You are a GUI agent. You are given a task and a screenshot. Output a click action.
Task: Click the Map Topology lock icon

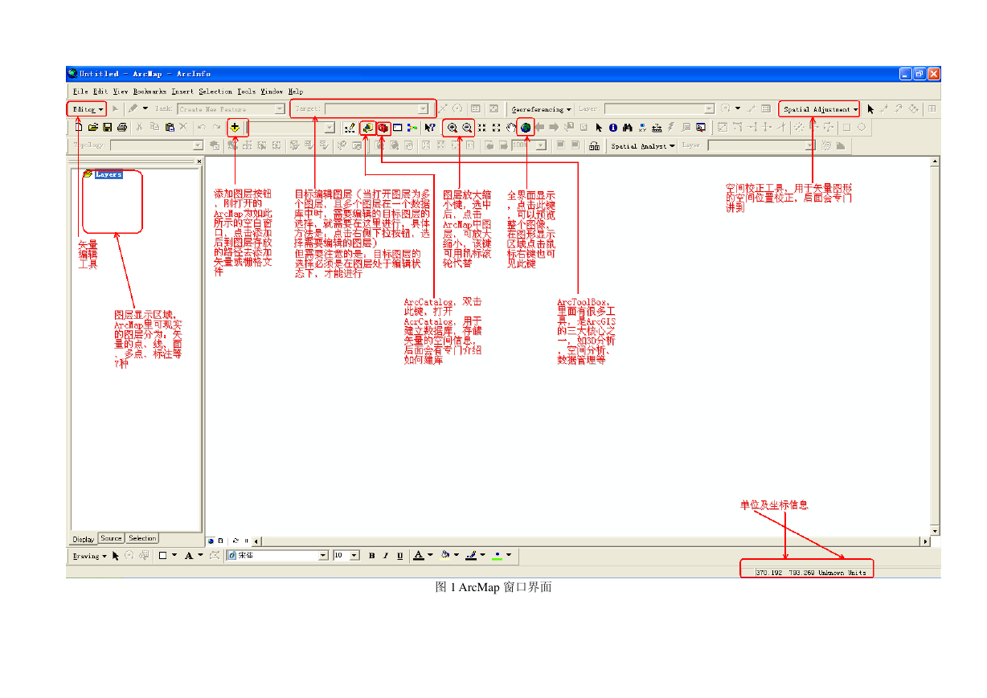click(594, 146)
